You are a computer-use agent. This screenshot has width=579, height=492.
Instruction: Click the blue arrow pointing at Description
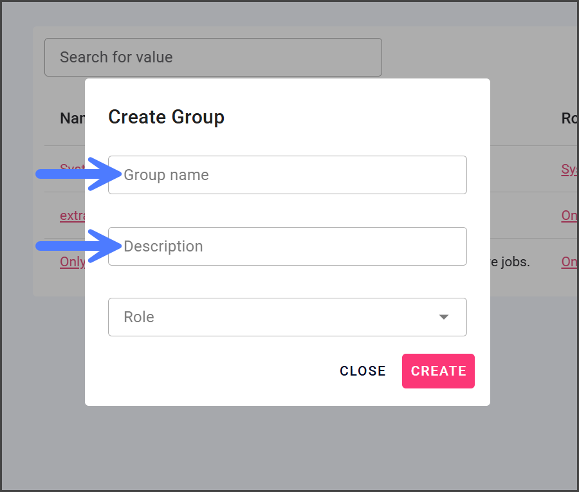click(x=74, y=246)
